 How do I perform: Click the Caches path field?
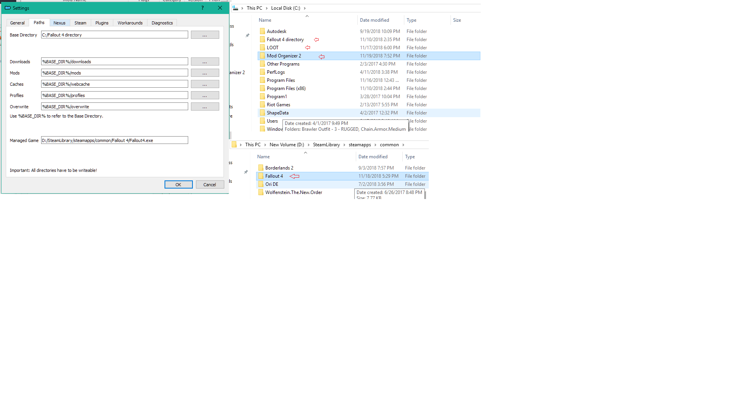click(114, 84)
